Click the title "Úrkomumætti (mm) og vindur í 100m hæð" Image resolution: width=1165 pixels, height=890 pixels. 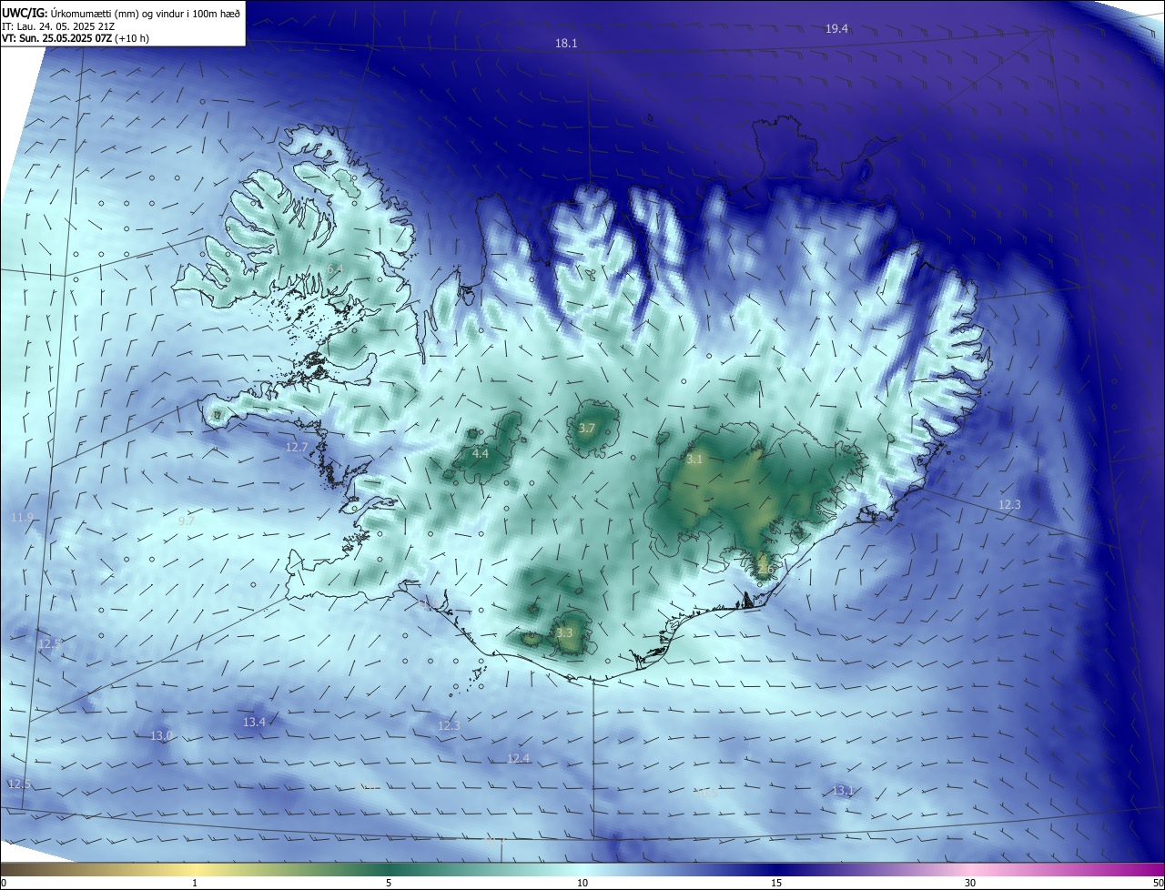(x=145, y=13)
